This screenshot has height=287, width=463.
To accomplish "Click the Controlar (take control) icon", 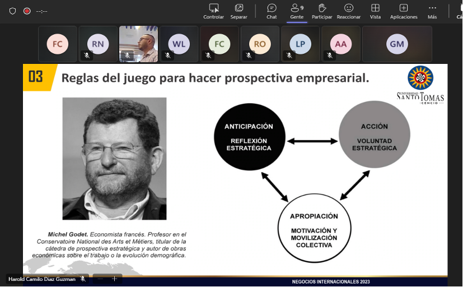I will (213, 8).
